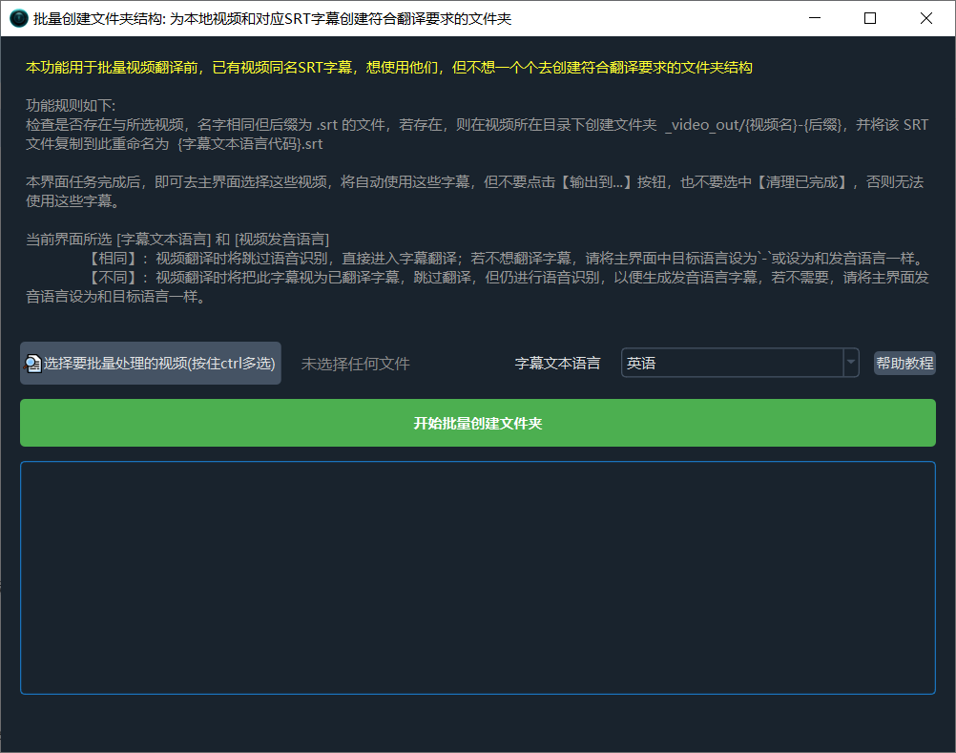
Task: Minimize the batch folder creation window
Action: (815, 18)
